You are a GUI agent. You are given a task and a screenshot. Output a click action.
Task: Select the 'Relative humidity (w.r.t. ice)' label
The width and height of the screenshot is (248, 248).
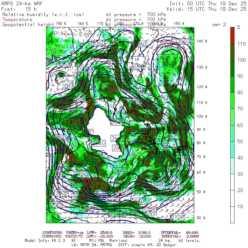[x=43, y=15]
